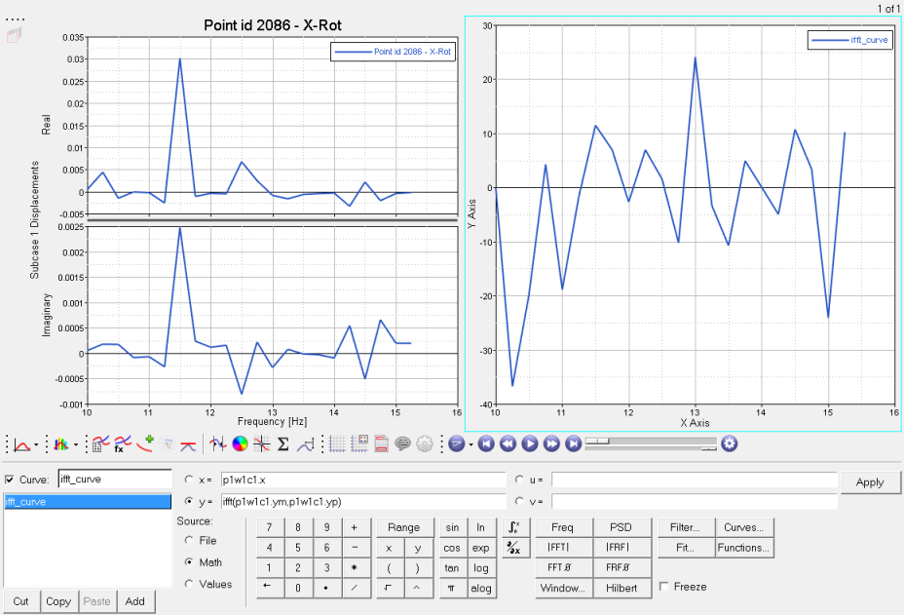Open the notes/annotation page icon

pyautogui.click(x=383, y=444)
